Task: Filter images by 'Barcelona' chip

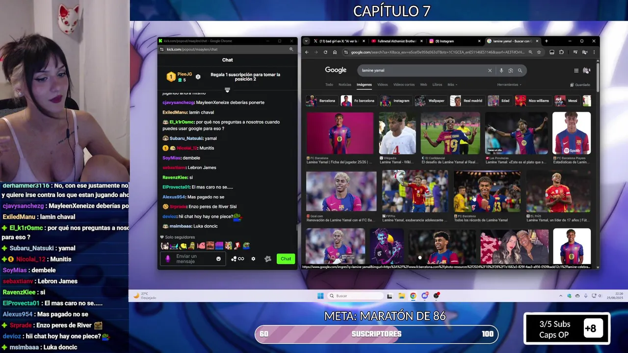Action: click(x=321, y=101)
